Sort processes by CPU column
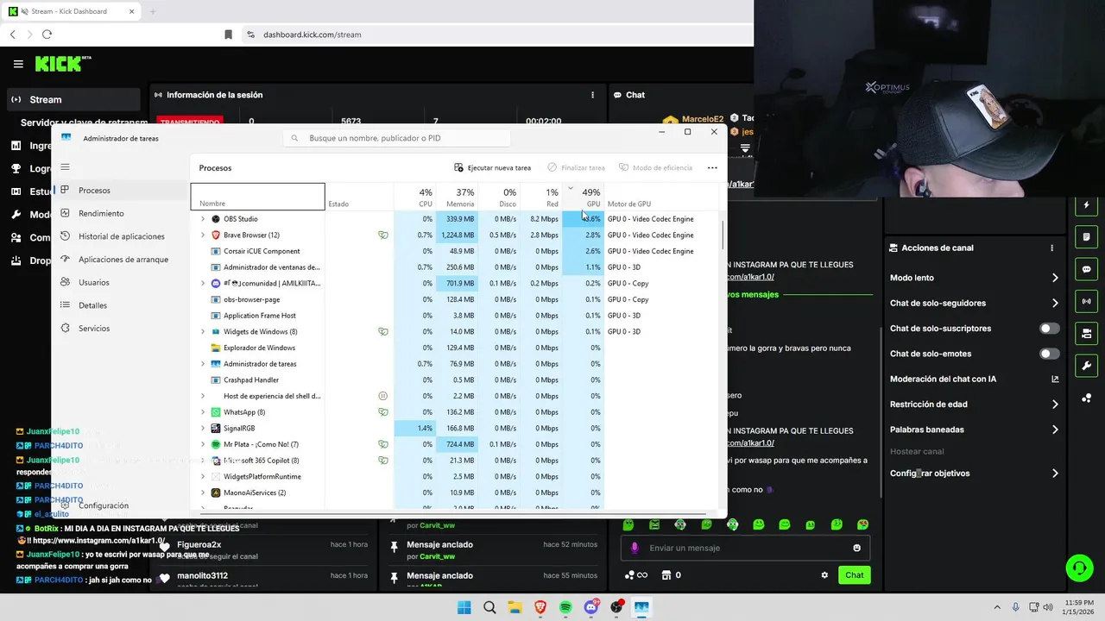The image size is (1105, 621). point(415,198)
